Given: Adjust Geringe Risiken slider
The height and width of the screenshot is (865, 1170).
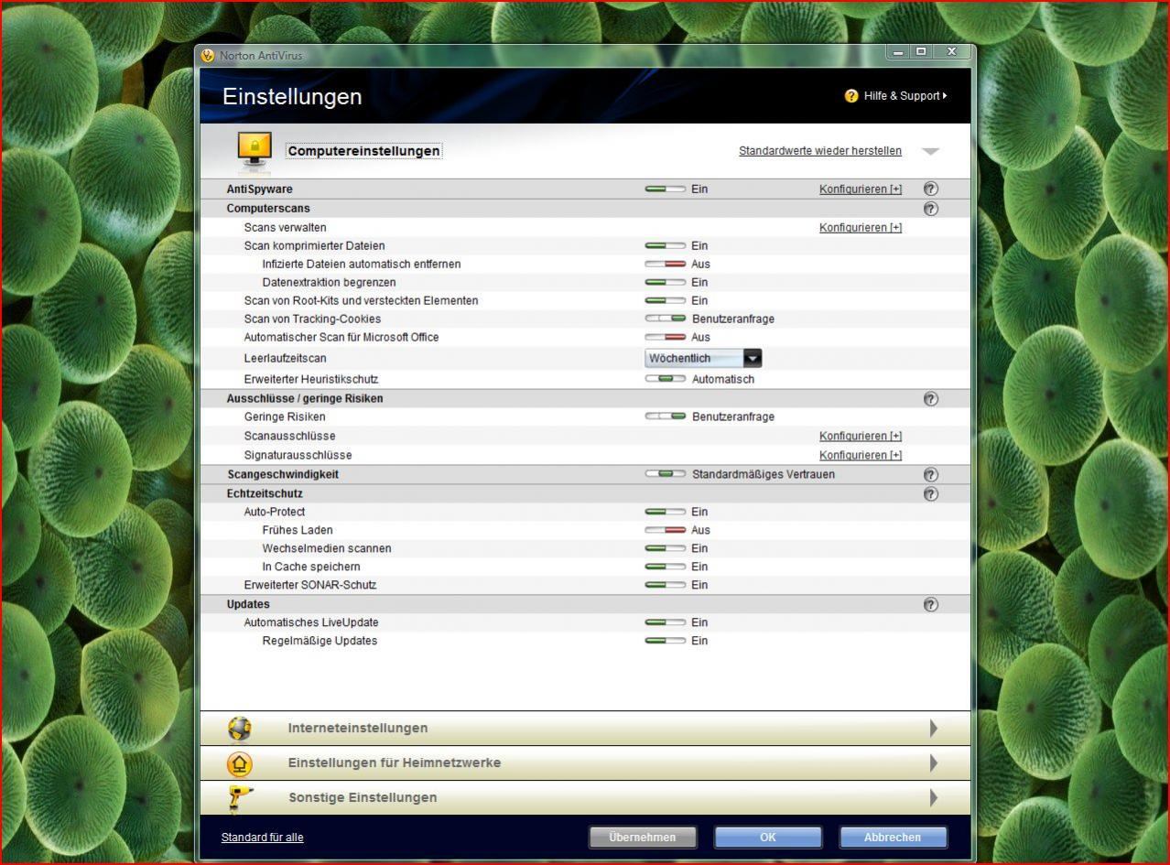Looking at the screenshot, I should click(666, 416).
